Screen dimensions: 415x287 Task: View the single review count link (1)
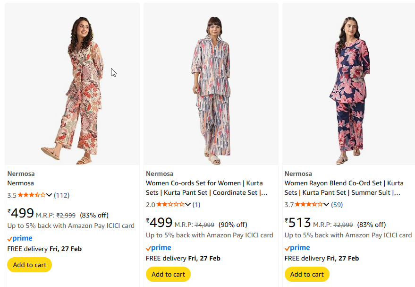tap(196, 204)
